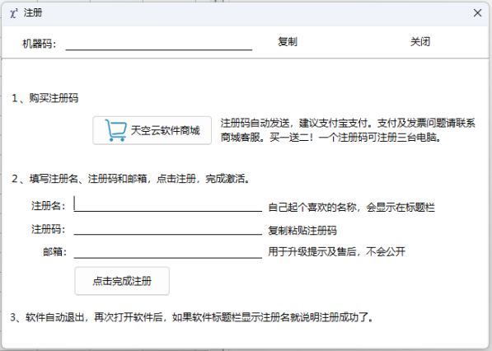
Task: Click the χ² app icon in title bar
Action: click(14, 13)
